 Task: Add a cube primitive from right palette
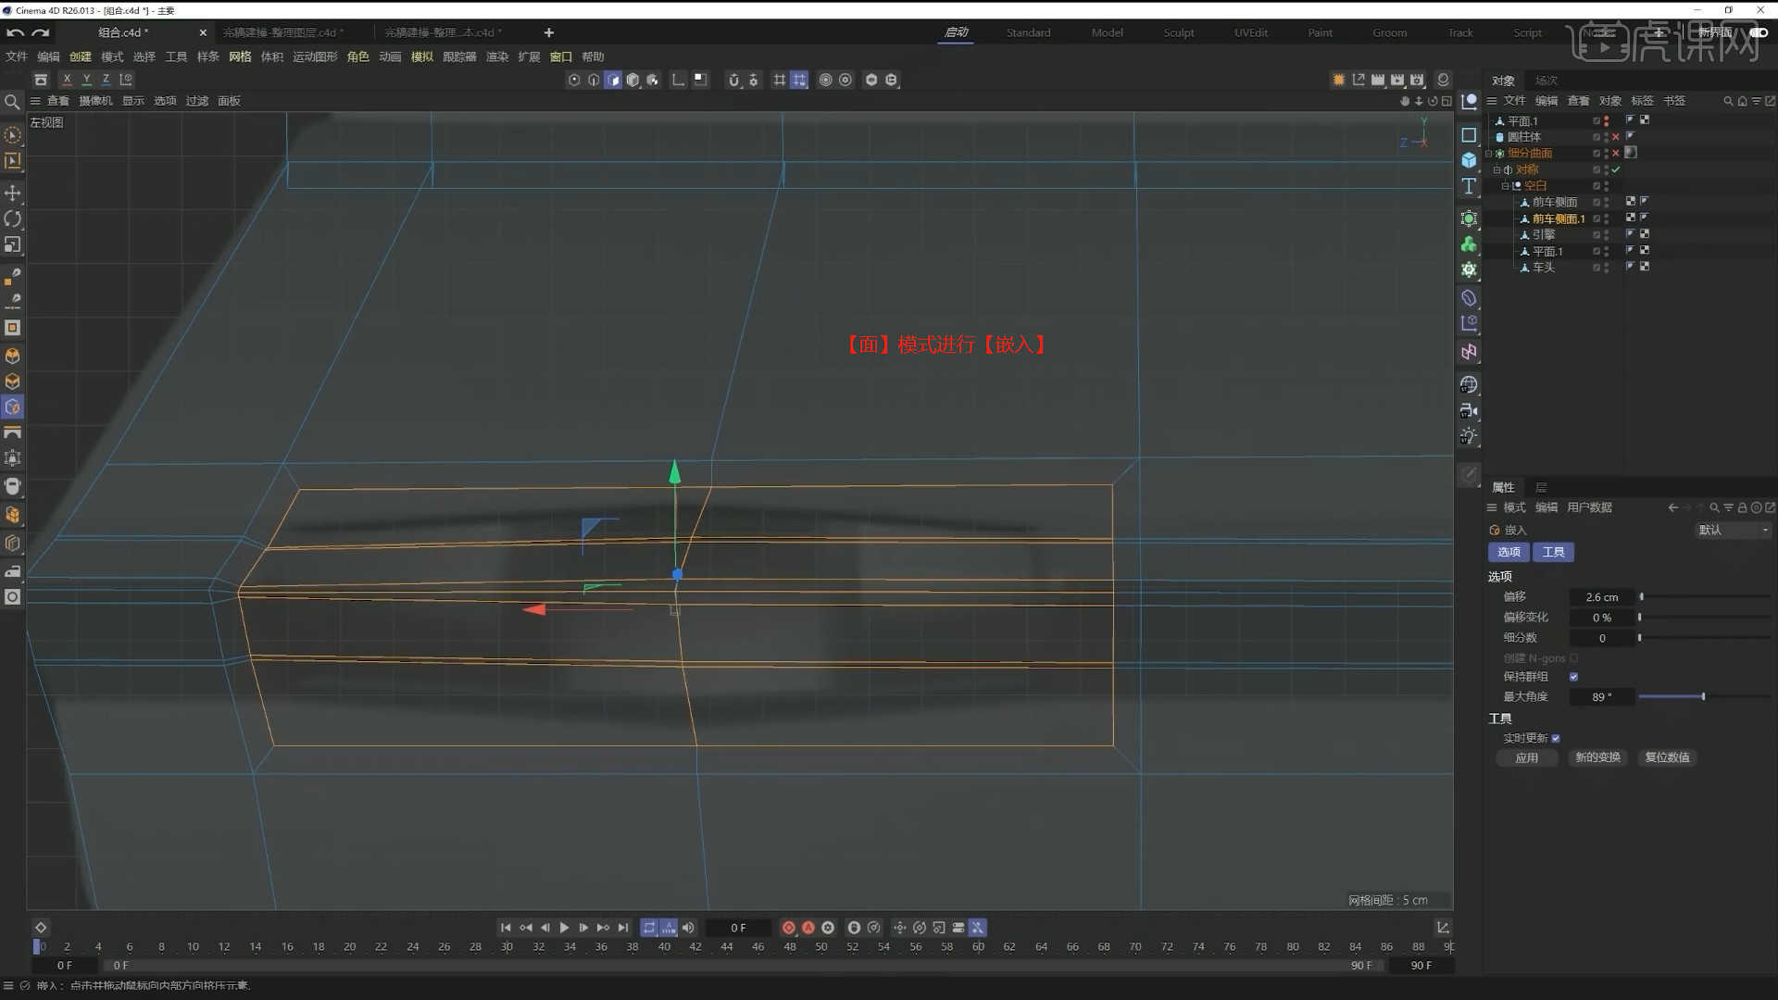[x=1469, y=160]
